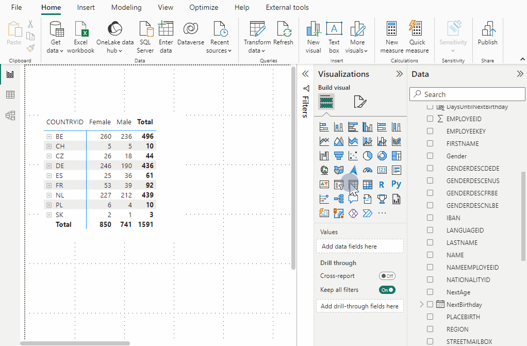The image size is (527, 346).
Task: Choose the Slicer visual
Action: click(x=338, y=184)
